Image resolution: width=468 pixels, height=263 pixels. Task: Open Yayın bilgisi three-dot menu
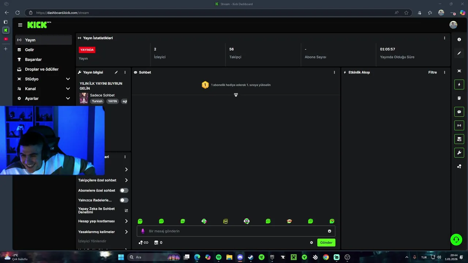point(125,72)
